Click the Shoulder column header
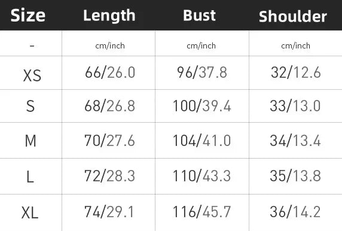This screenshot has height=231, width=342. coord(293,16)
